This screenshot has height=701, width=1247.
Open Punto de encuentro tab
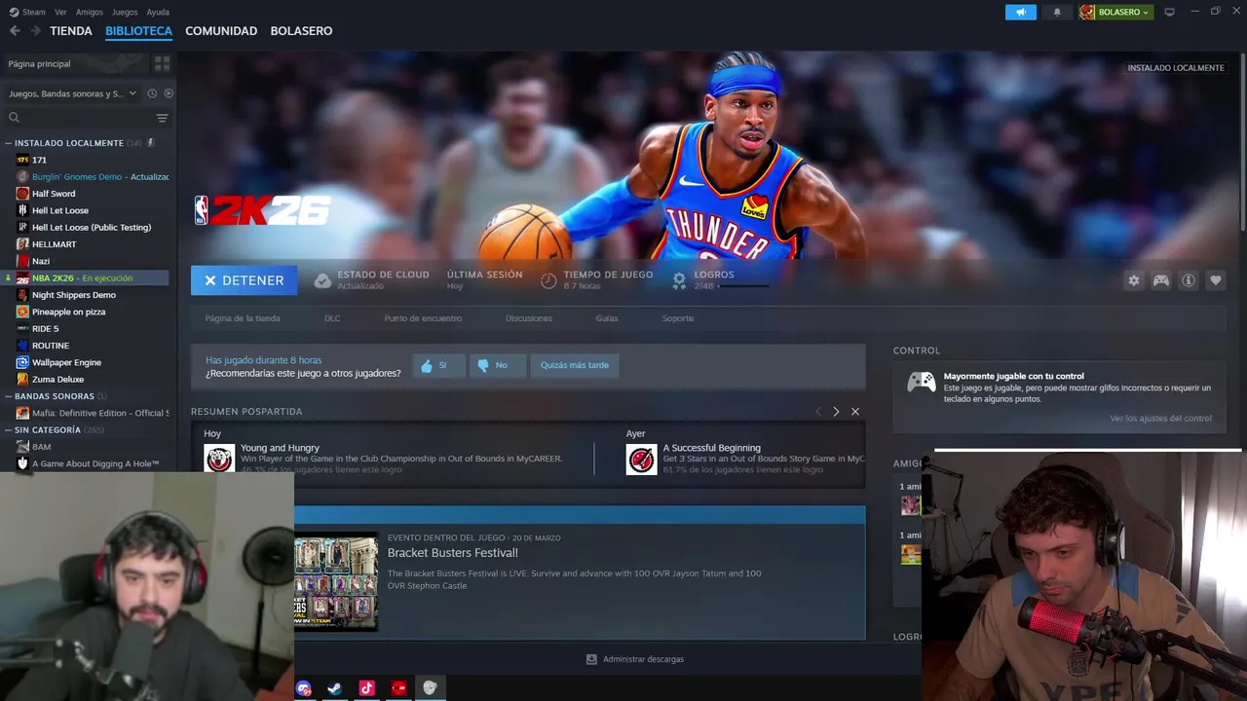[x=423, y=318]
